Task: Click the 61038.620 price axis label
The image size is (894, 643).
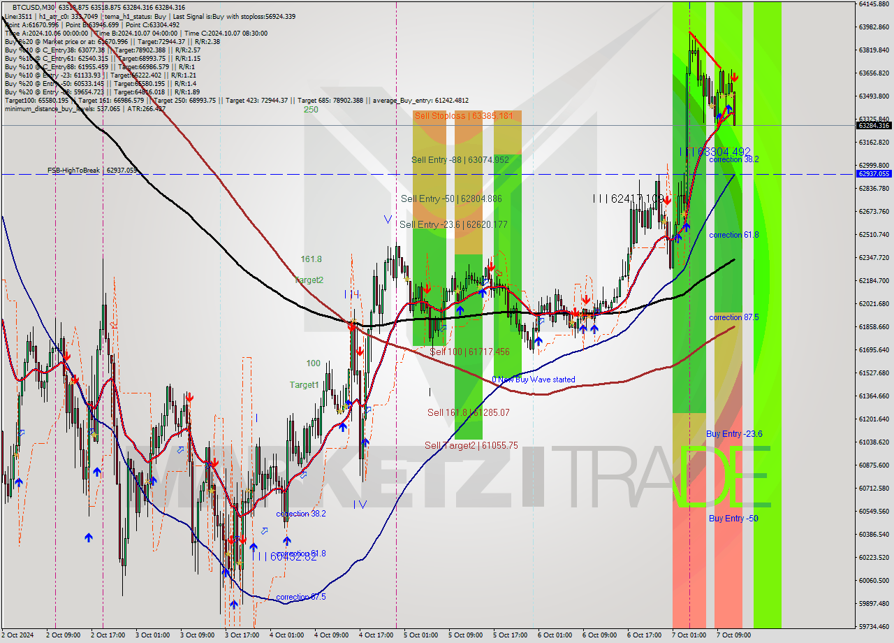Action: 874,442
